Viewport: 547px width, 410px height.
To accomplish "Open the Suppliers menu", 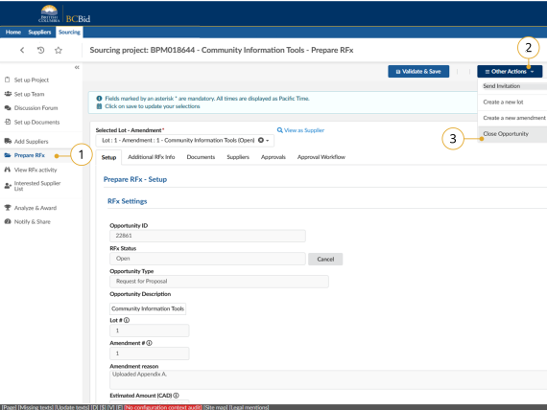I will (x=39, y=32).
